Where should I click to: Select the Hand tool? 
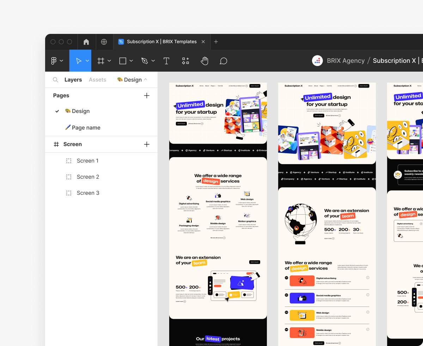[204, 60]
